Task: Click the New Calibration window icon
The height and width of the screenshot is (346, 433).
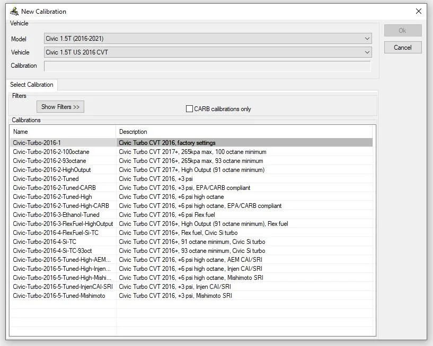Action: (14, 11)
